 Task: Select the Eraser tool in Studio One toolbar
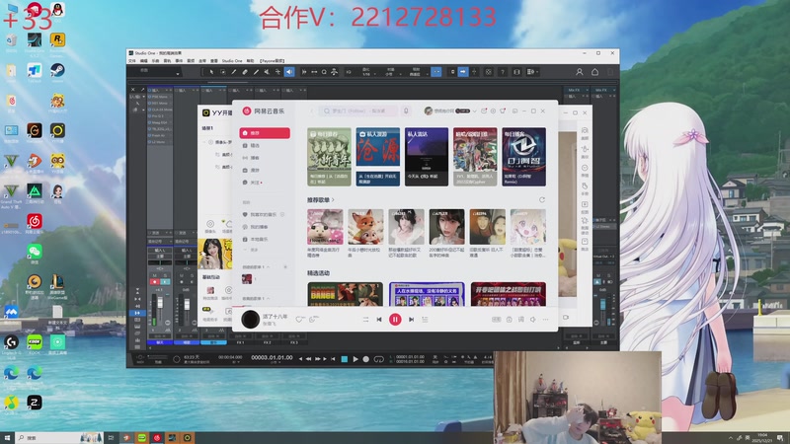[x=245, y=72]
